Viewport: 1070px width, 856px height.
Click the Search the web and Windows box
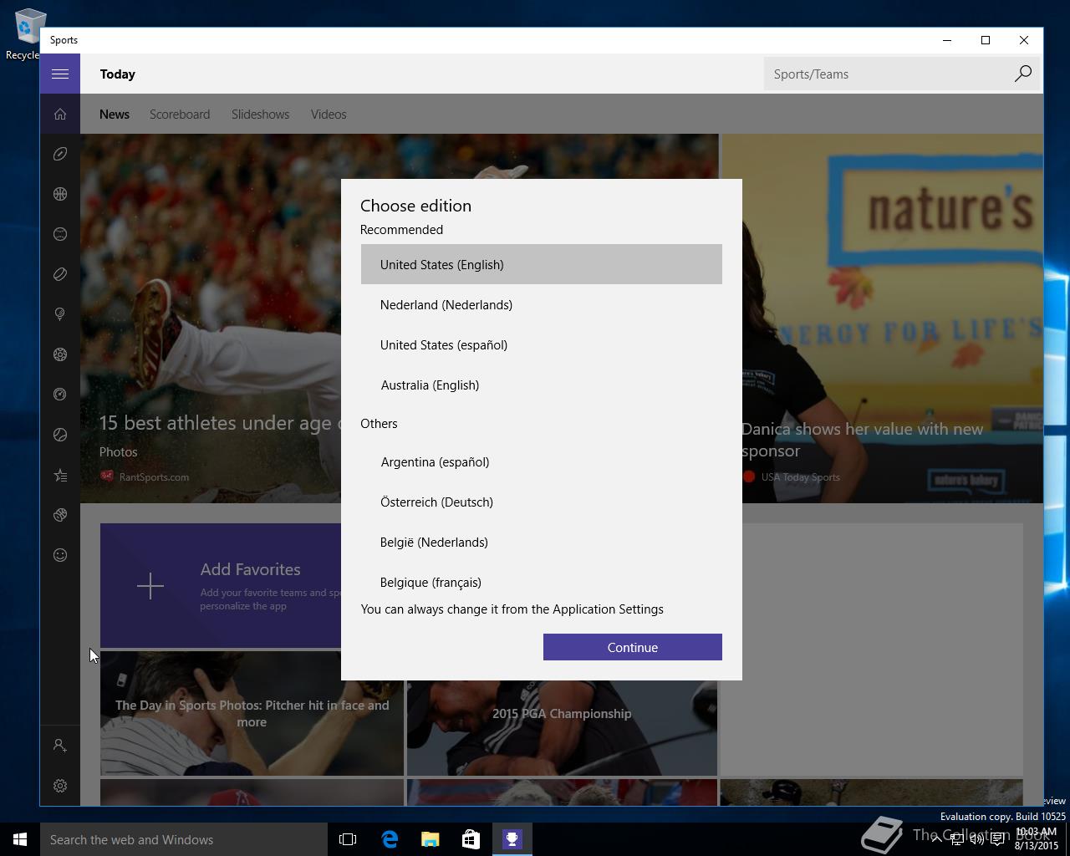pyautogui.click(x=184, y=839)
